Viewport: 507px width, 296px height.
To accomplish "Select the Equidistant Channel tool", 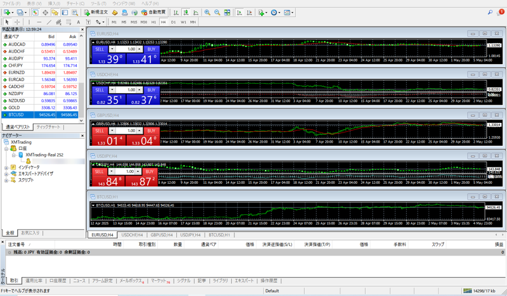I will point(58,22).
